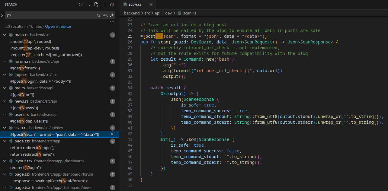Click the backend breadcrumb segment
This screenshot has height=191, width=388.
[x=132, y=13]
